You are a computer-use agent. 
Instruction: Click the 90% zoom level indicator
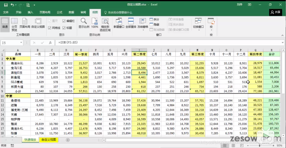point(279,146)
